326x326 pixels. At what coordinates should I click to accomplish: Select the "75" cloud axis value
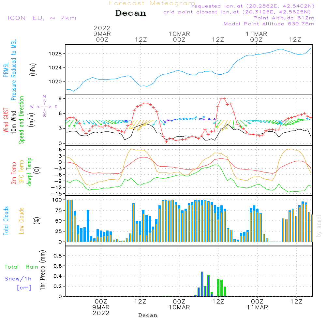pos(59,210)
